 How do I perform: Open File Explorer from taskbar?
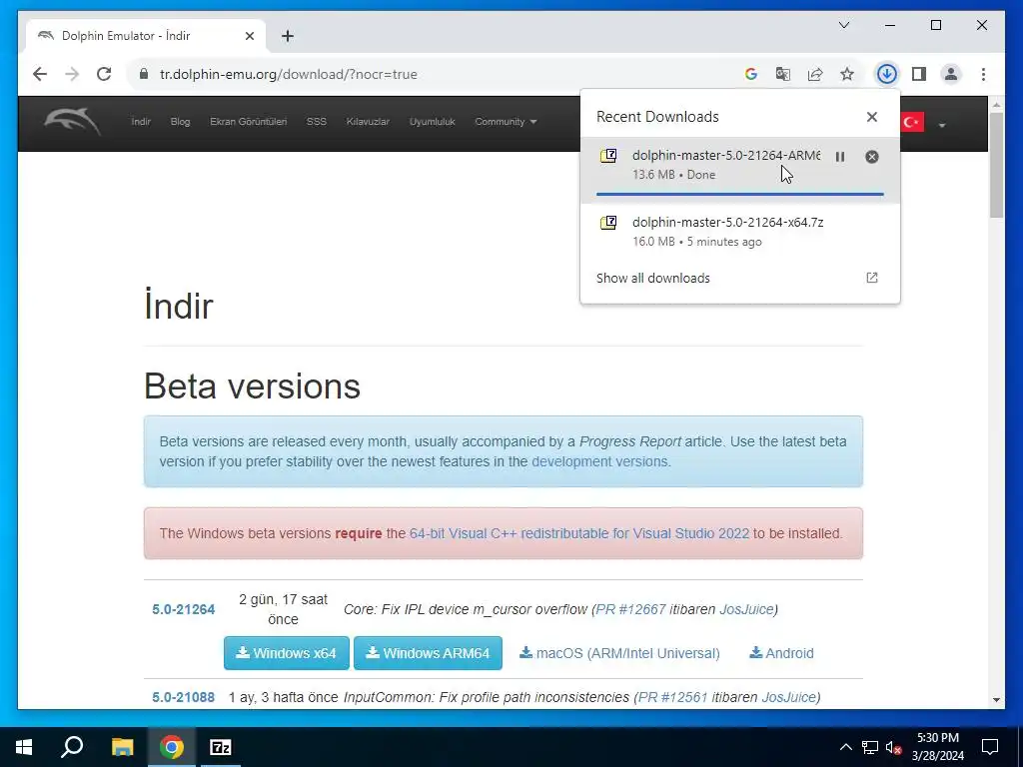pos(122,747)
